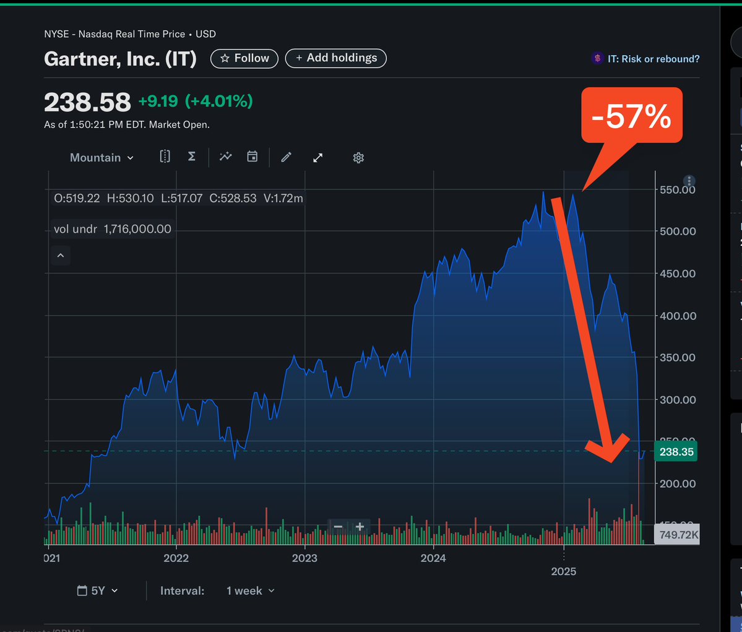The image size is (742, 632).
Task: Click the +9.19 (+4.01%) change value
Action: (196, 101)
